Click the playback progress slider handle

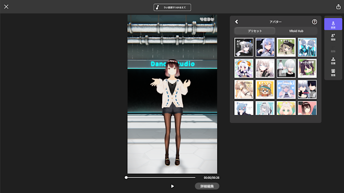pos(126,177)
